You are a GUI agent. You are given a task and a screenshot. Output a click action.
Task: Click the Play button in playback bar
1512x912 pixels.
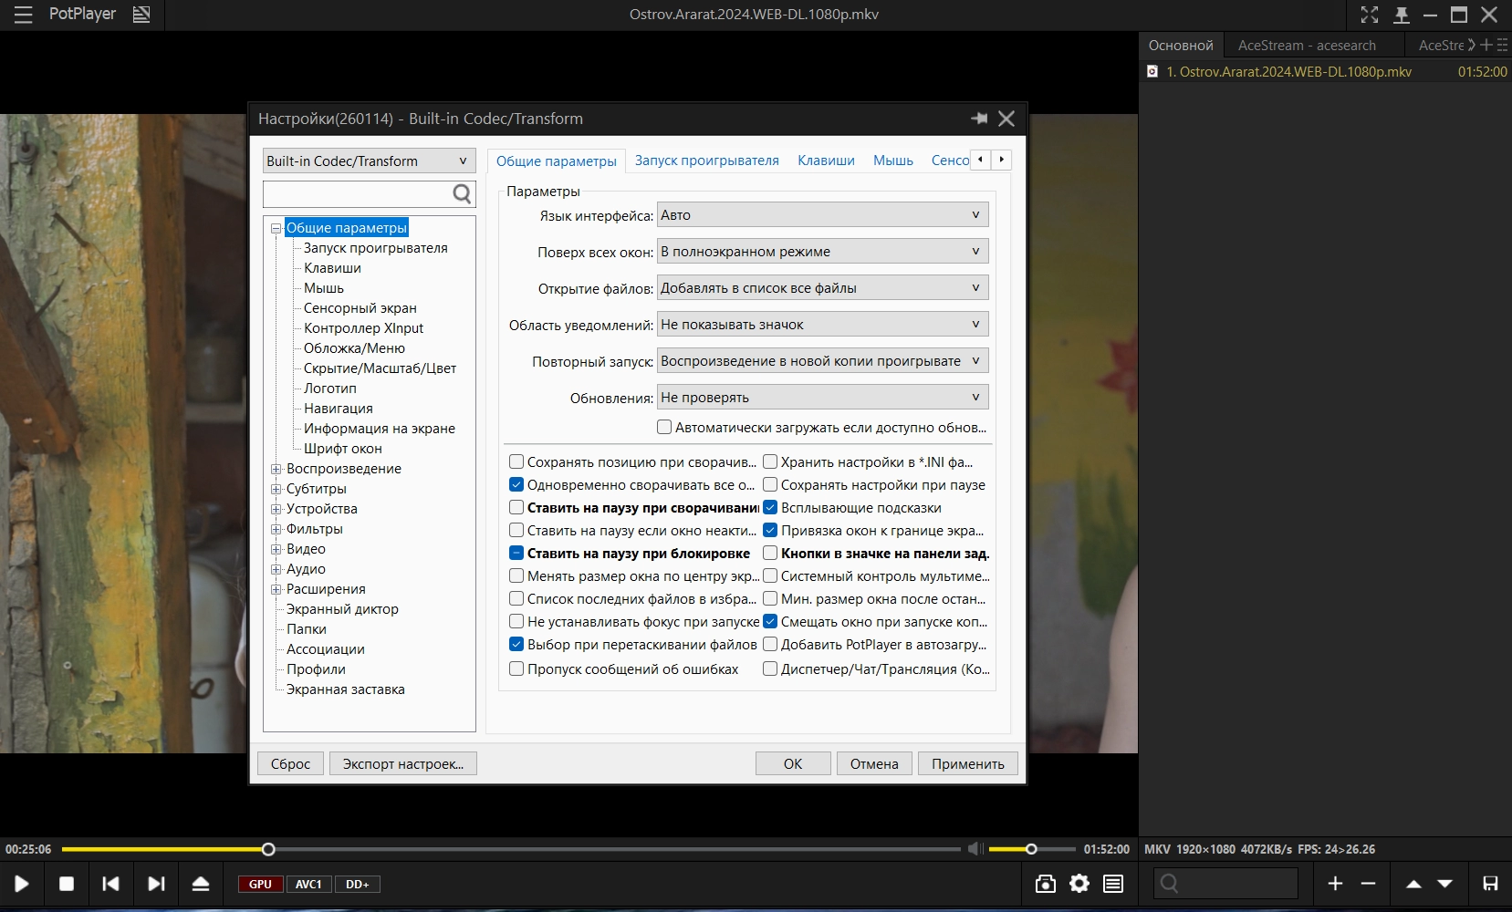coord(22,884)
